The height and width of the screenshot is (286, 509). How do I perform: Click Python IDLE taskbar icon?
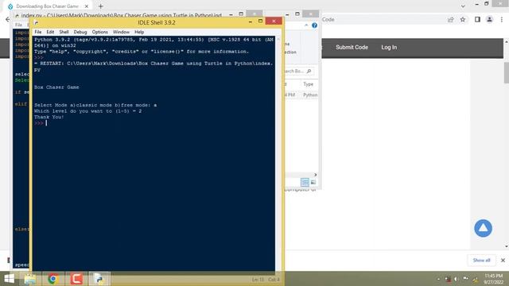coord(99,279)
